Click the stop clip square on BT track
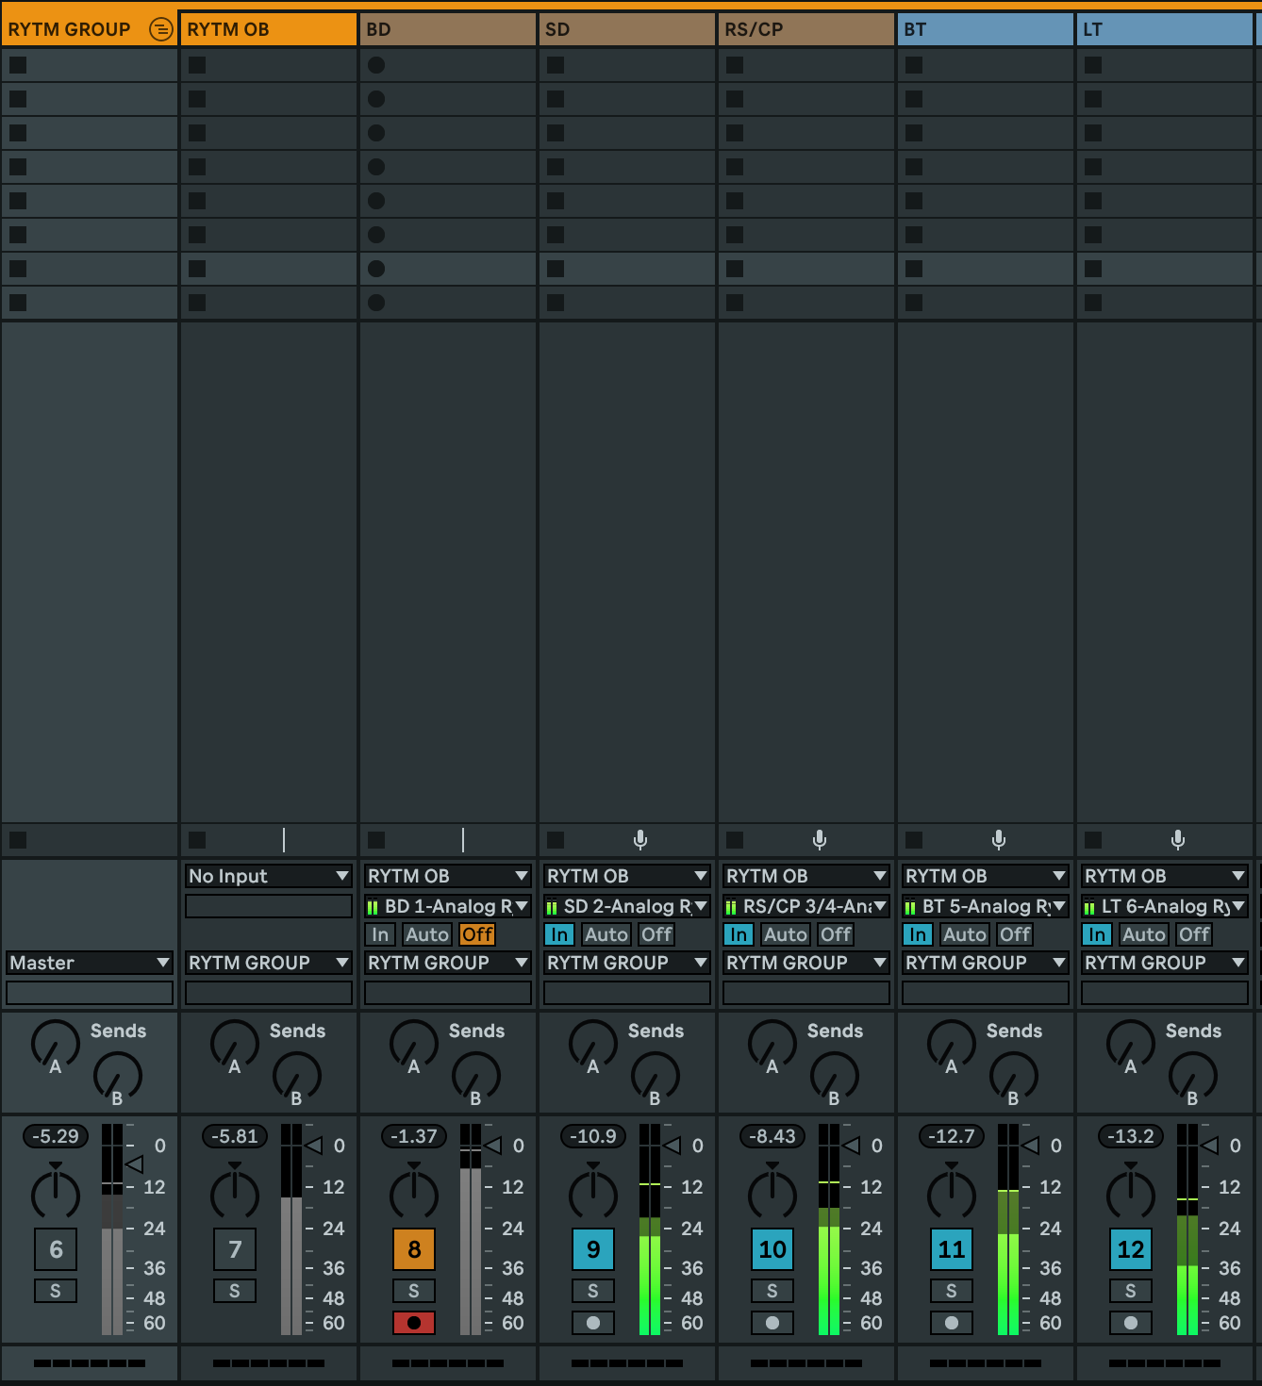 coord(913,839)
